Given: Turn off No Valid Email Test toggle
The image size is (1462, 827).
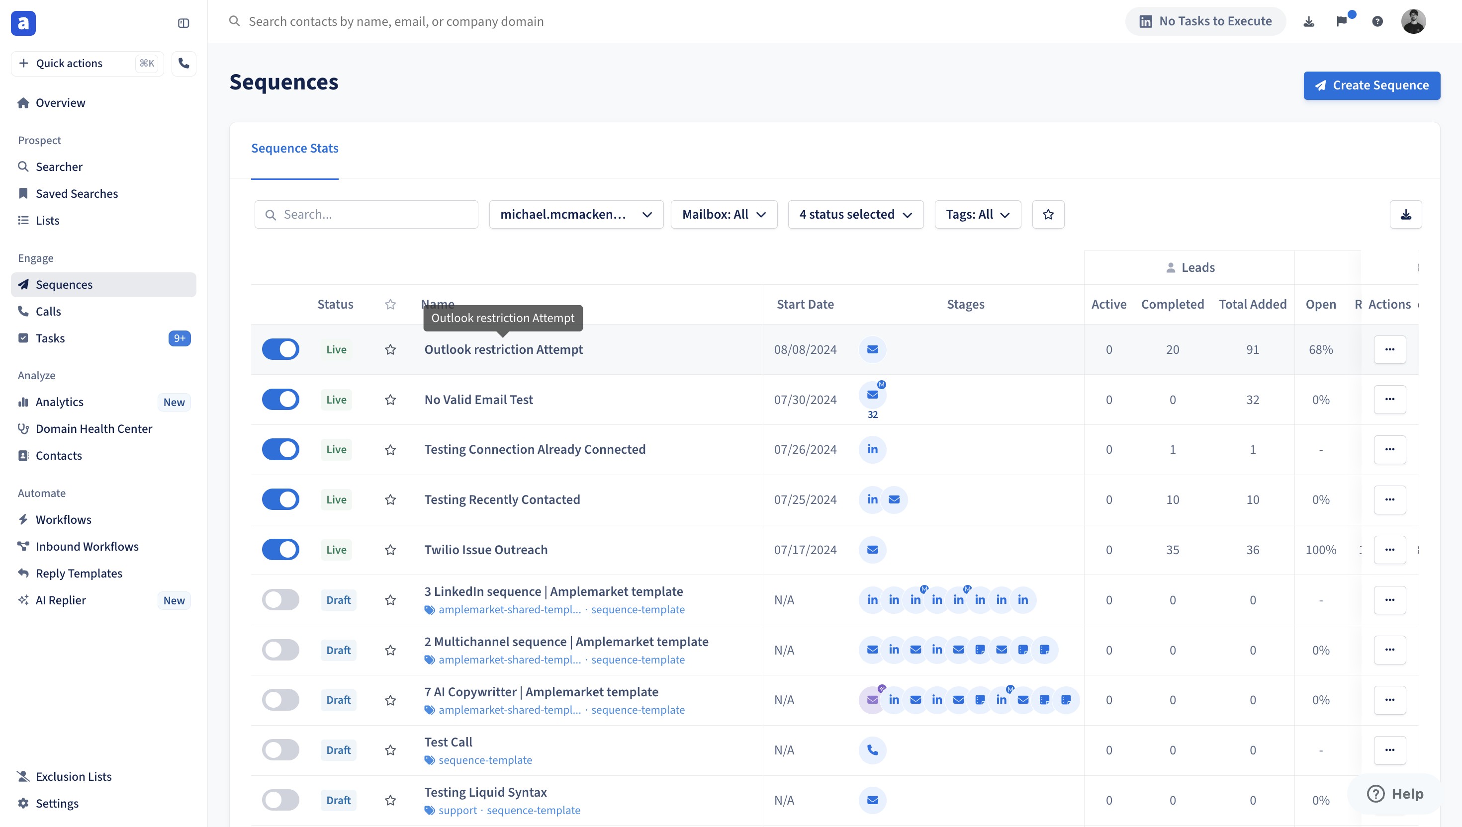Looking at the screenshot, I should [280, 399].
